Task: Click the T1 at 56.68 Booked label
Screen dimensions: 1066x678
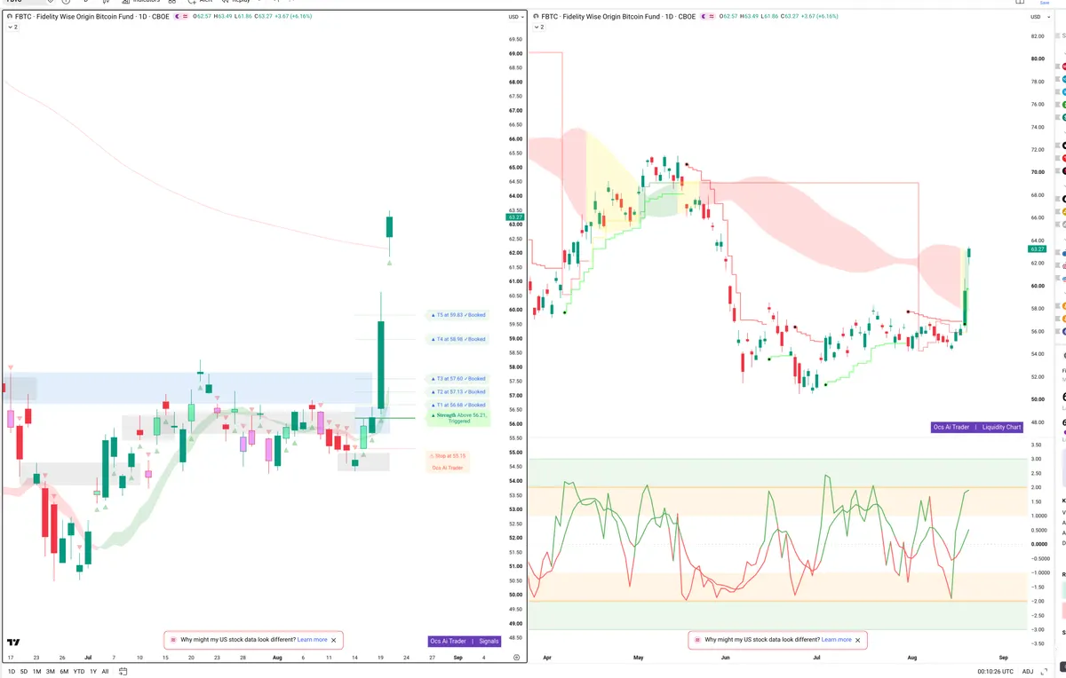Action: 458,405
